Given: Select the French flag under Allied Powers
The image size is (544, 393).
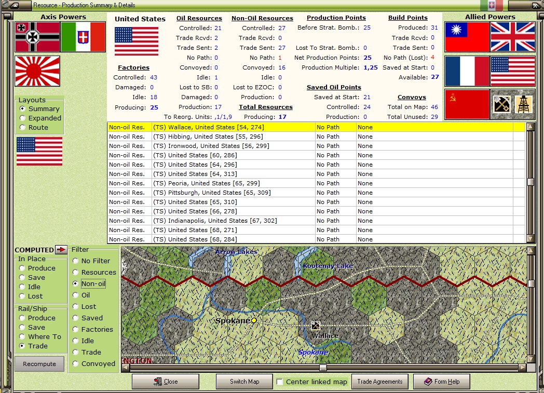Looking at the screenshot, I should point(467,71).
